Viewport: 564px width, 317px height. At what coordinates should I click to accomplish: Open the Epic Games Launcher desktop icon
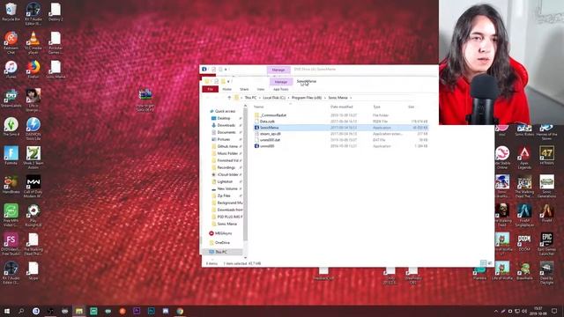pyautogui.click(x=546, y=244)
